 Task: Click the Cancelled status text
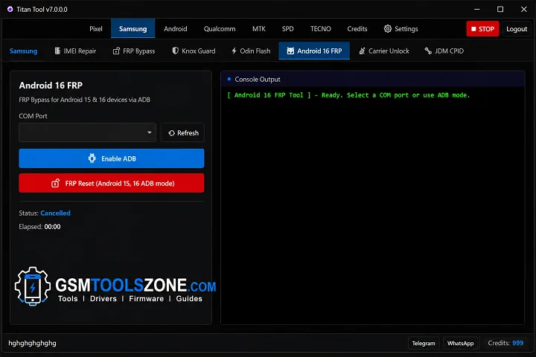coord(55,213)
